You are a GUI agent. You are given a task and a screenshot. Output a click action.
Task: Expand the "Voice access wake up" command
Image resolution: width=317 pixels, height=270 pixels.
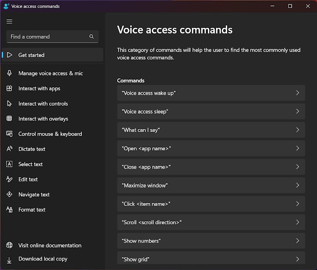point(210,93)
